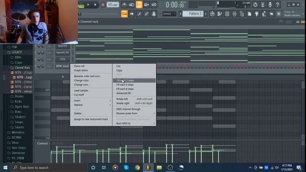Expand the LEGACY browser folder
Viewport: 306px width, 172px height.
17,52
